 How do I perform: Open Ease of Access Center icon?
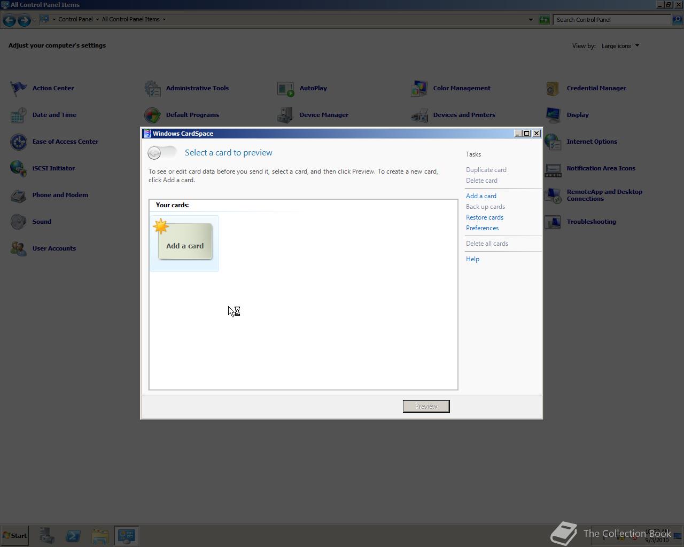(x=19, y=142)
